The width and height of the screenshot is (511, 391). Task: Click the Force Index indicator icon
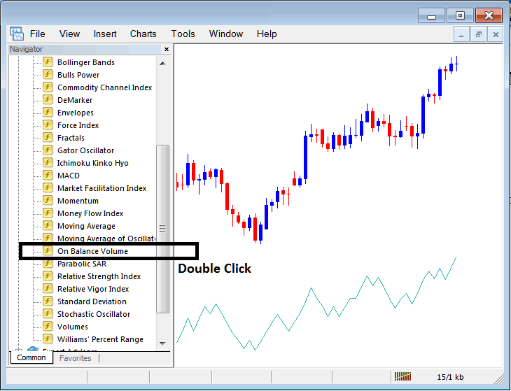pos(48,125)
